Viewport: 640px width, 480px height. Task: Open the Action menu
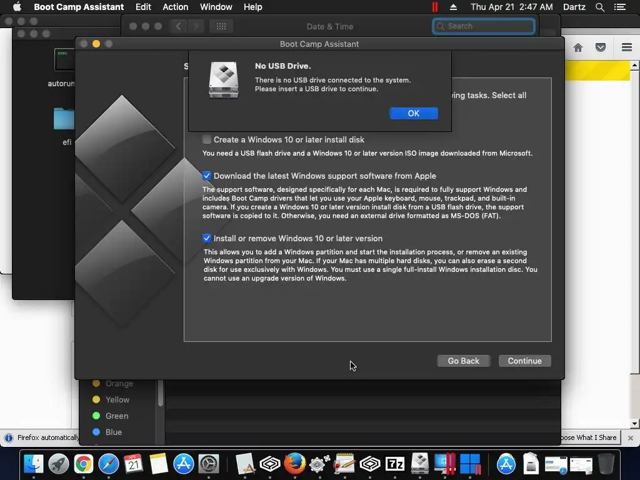point(176,7)
